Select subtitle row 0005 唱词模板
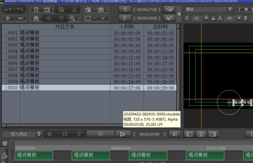The image size is (253, 163). 89,57
